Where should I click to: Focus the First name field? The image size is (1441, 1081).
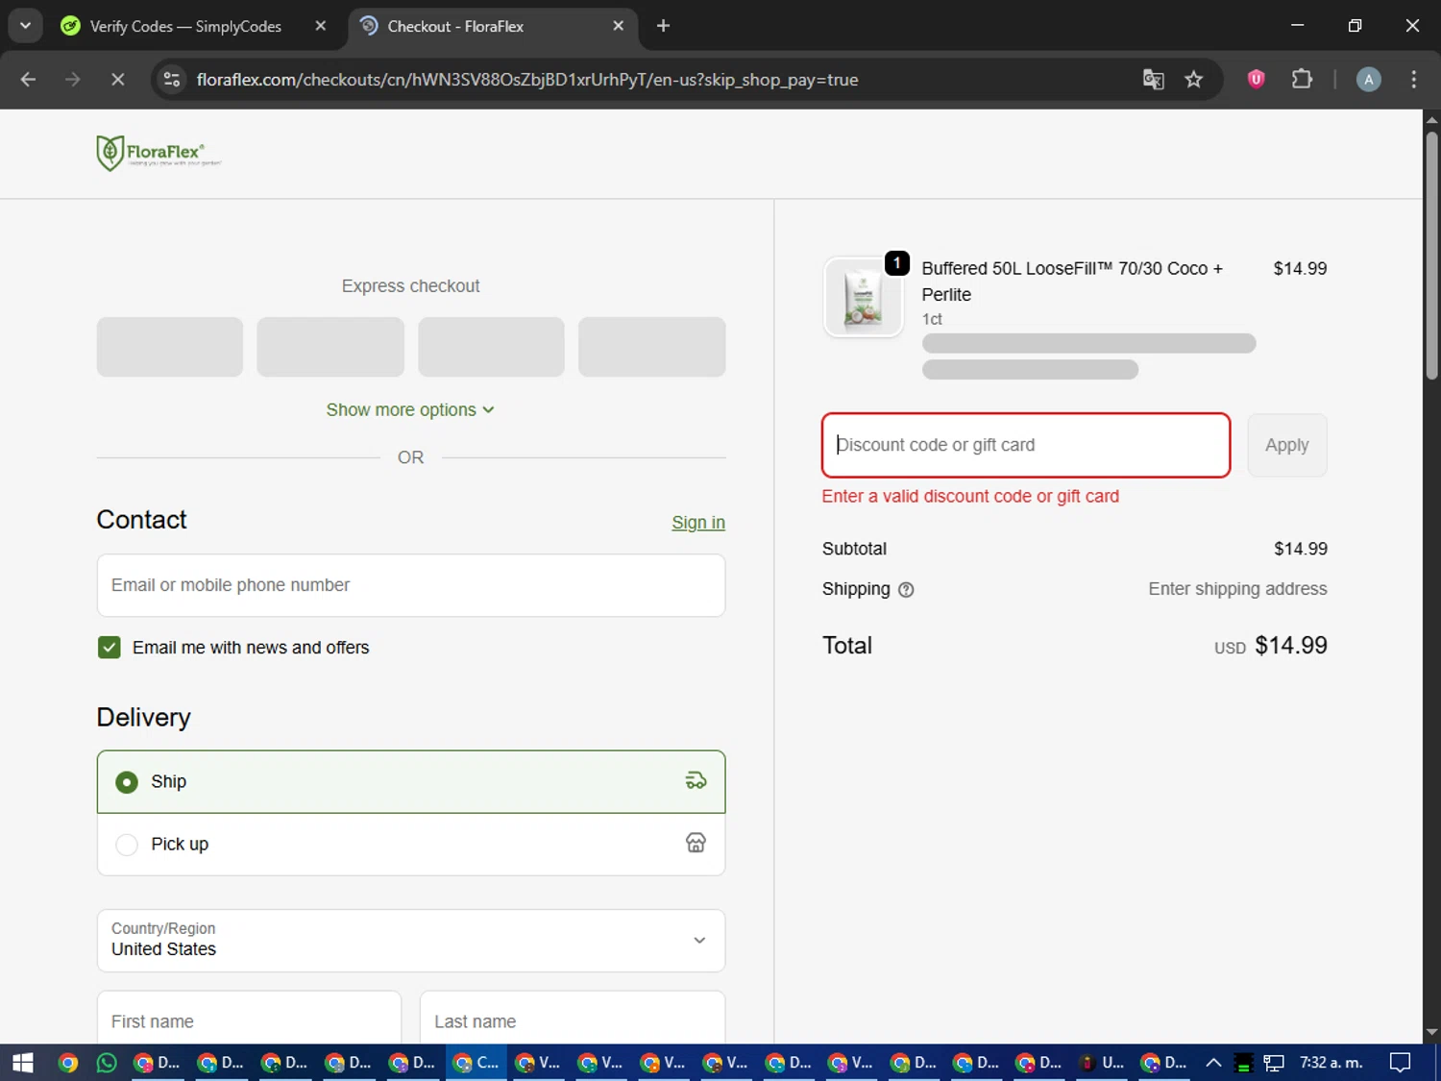[x=249, y=1019]
